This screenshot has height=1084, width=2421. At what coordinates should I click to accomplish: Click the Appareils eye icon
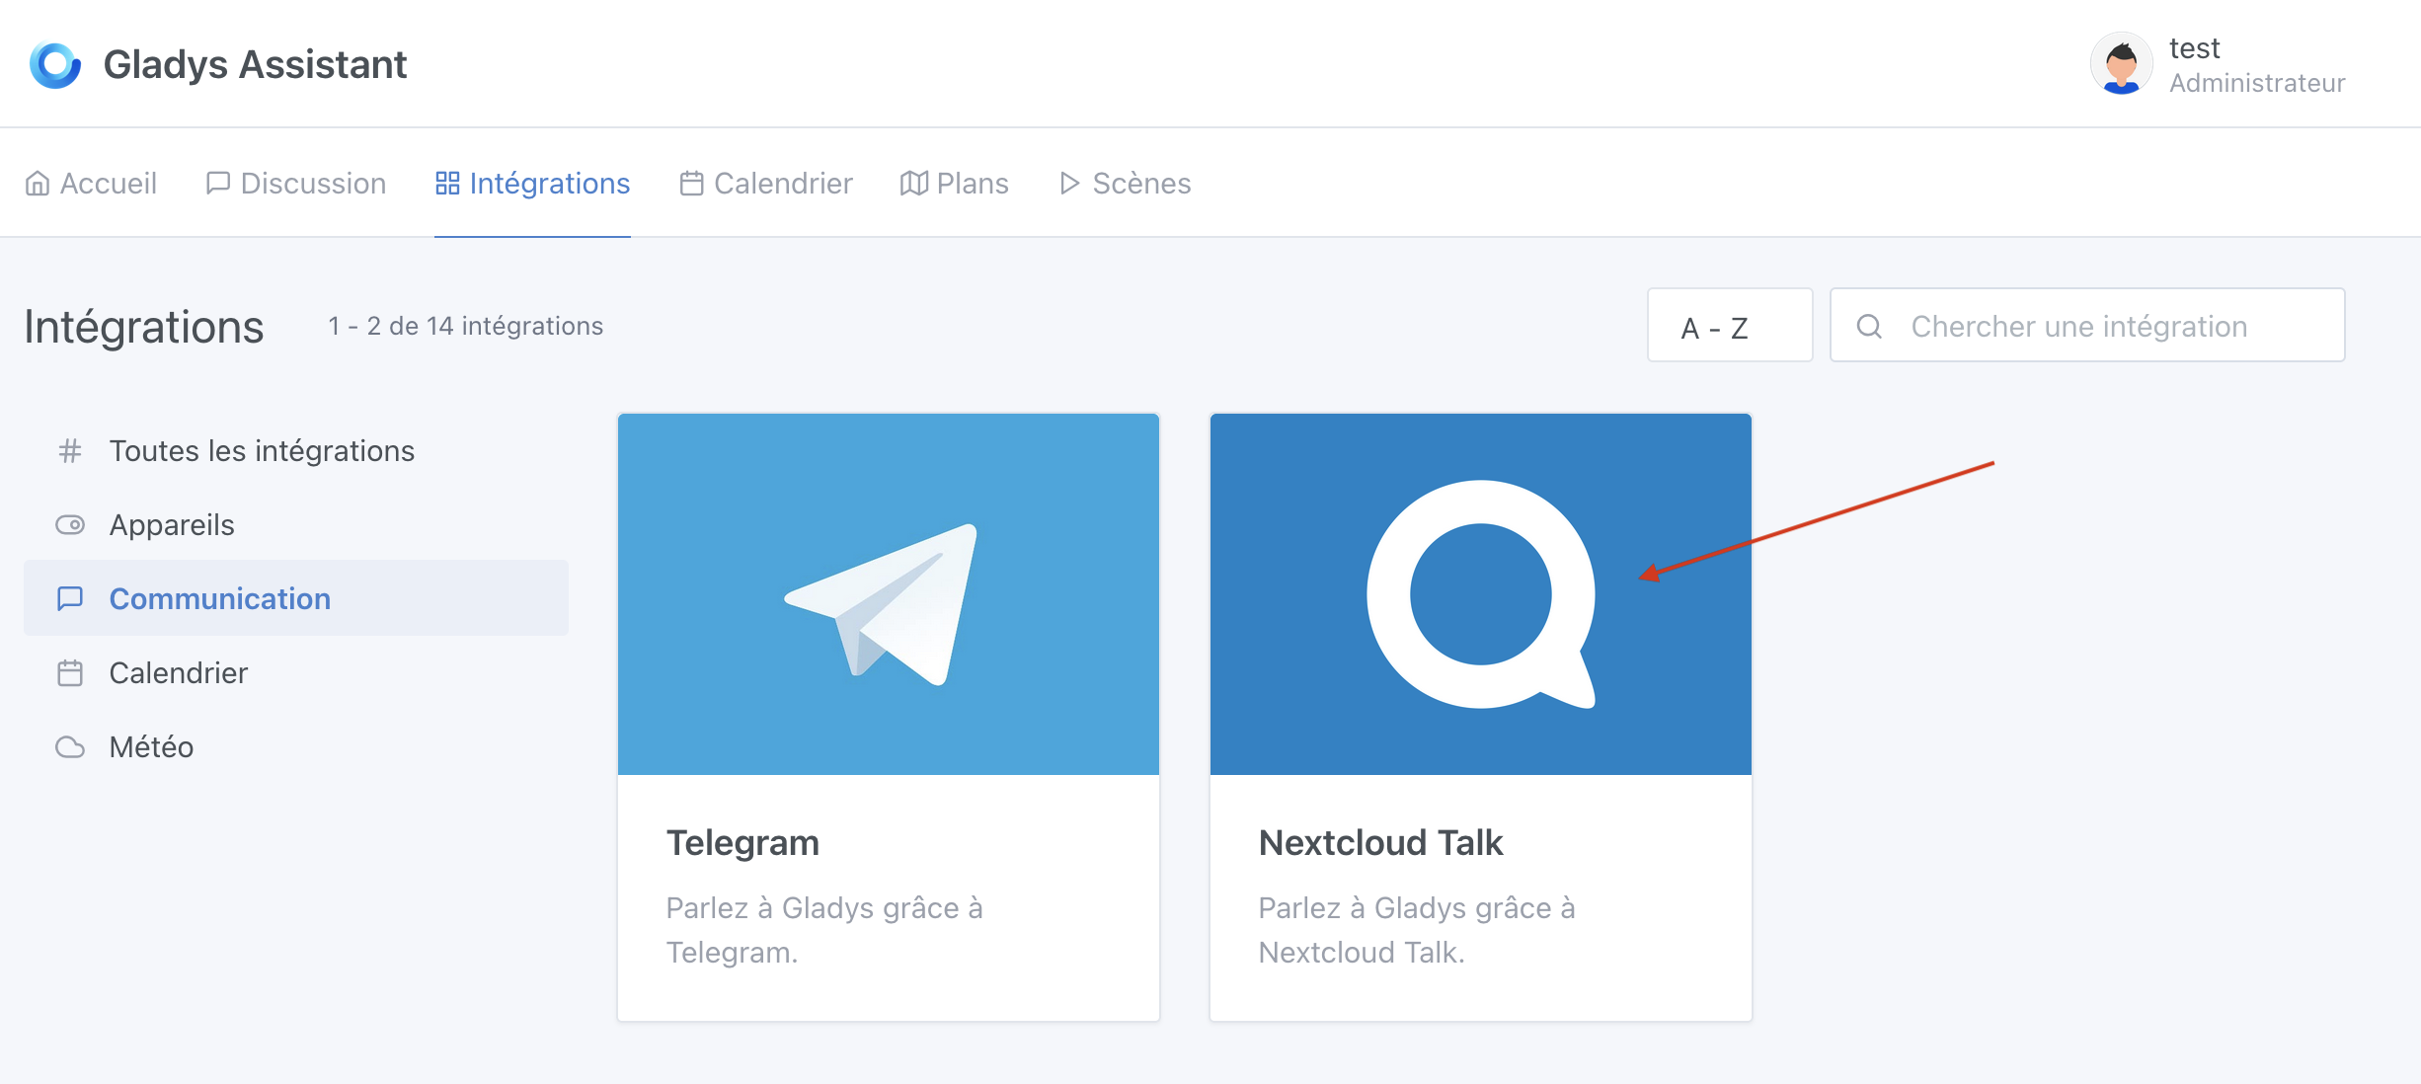coord(70,524)
